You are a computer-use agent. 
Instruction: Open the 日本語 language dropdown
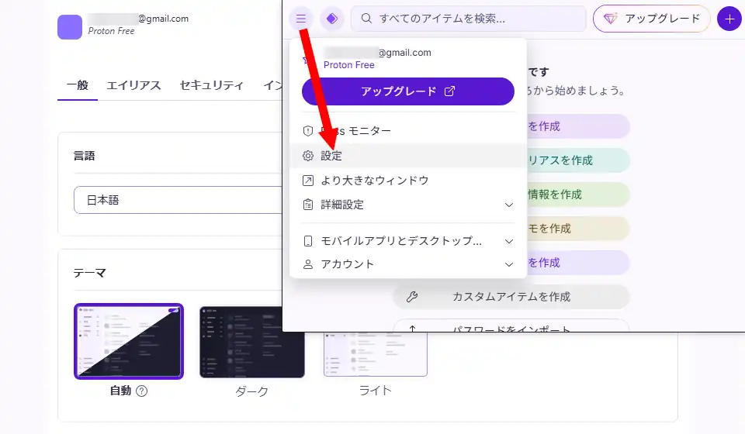[177, 200]
